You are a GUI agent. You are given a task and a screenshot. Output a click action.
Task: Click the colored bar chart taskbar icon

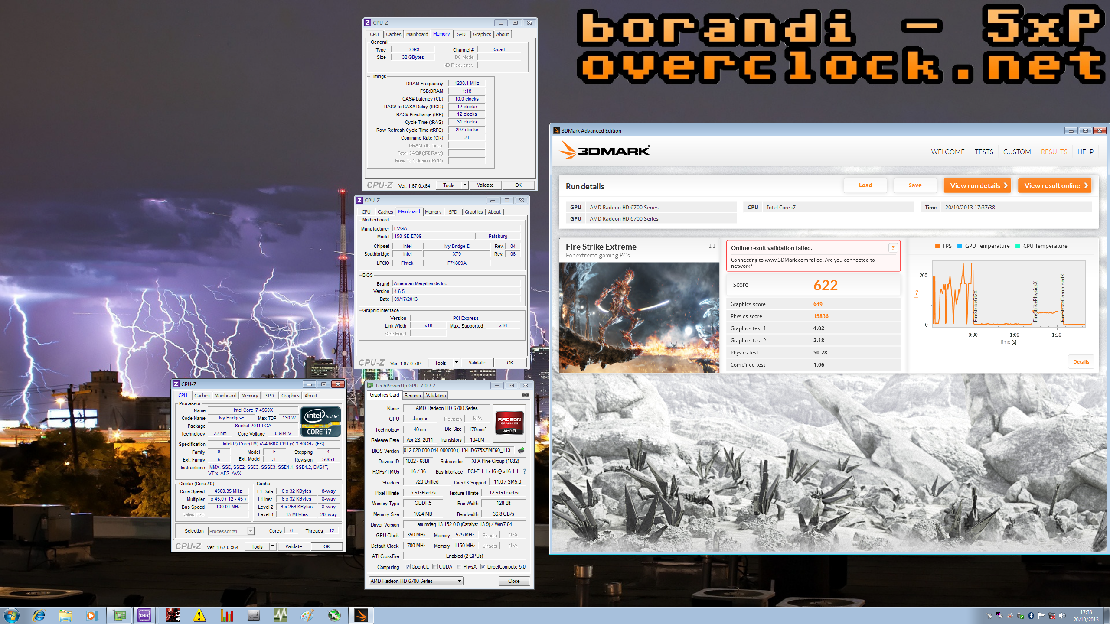pos(226,615)
